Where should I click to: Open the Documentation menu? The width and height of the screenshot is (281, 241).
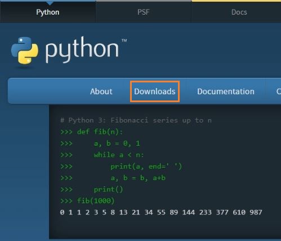(226, 91)
